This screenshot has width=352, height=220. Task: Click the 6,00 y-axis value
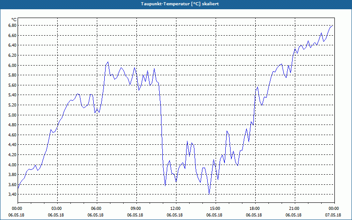pyautogui.click(x=13, y=65)
